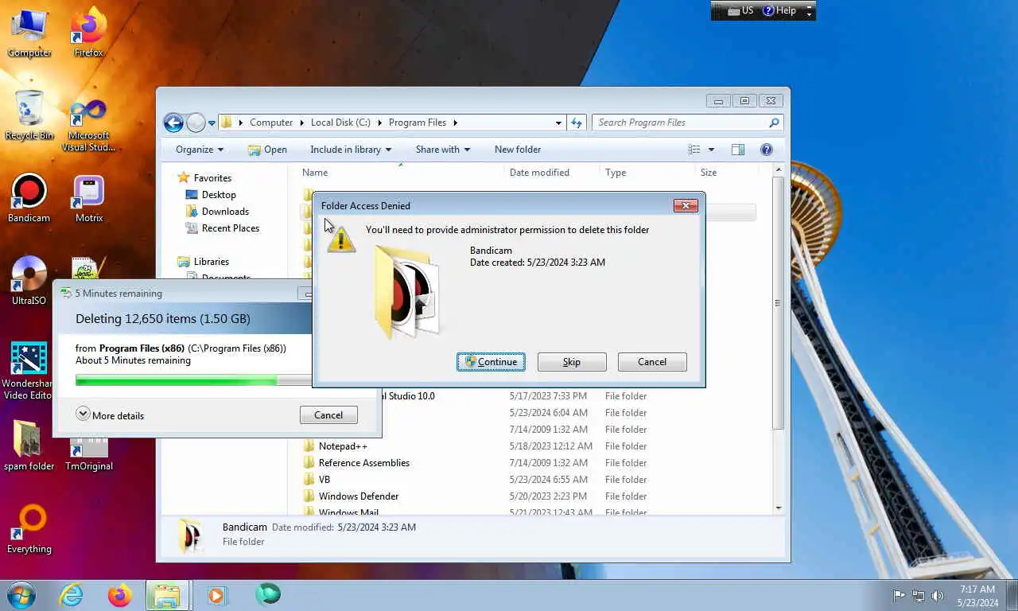Sort by the Date modified column header
The width and height of the screenshot is (1018, 611).
pos(553,173)
